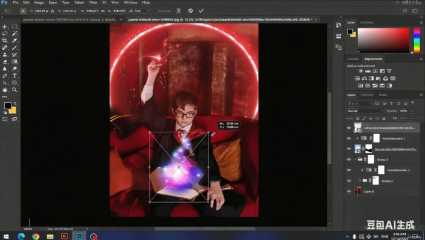Viewport: 425px width, 240px height.
Task: Select the Blur tool
Action: [x=5, y=69]
